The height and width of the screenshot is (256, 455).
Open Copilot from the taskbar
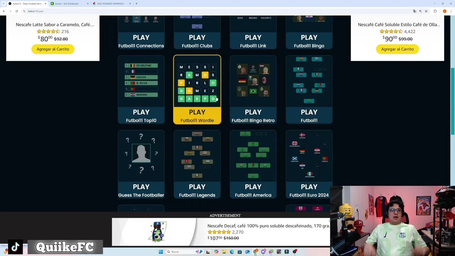(x=216, y=252)
